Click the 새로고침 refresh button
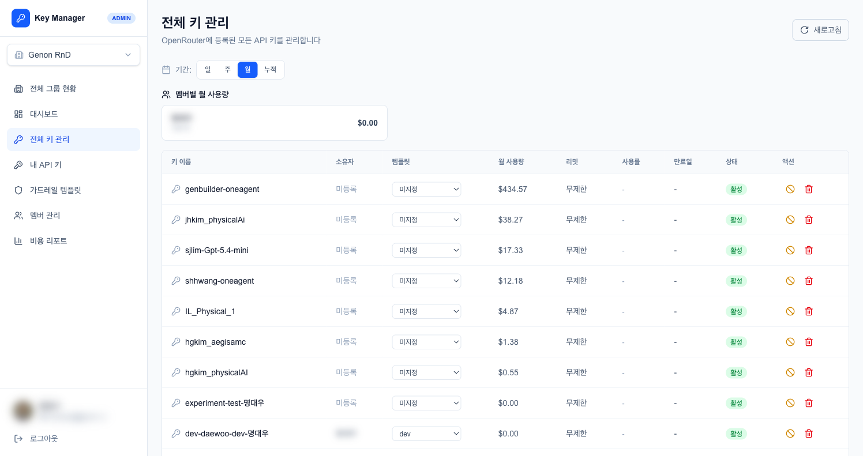This screenshot has width=863, height=456. point(820,29)
